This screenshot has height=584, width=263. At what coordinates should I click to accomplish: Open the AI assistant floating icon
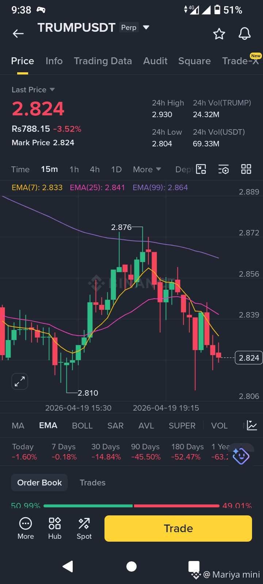241,456
